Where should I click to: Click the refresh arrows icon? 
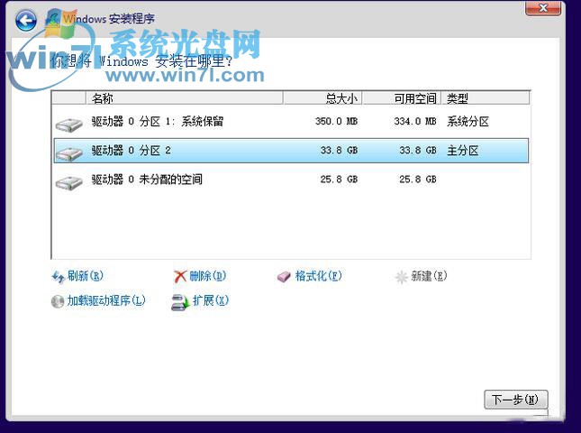[59, 277]
